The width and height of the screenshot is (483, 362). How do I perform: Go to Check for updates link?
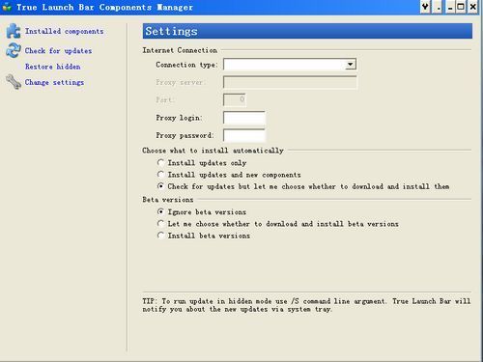[x=58, y=50]
